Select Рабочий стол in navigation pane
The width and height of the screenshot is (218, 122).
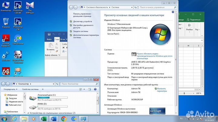tap(15, 105)
